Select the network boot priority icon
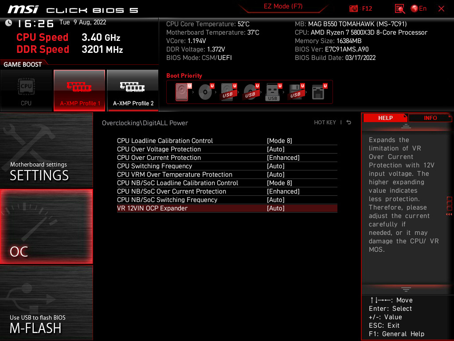The width and height of the screenshot is (454, 341). point(319,92)
